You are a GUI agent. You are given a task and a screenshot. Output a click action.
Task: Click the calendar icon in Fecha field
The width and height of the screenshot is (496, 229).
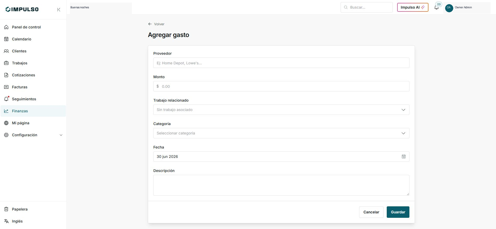[x=403, y=157]
